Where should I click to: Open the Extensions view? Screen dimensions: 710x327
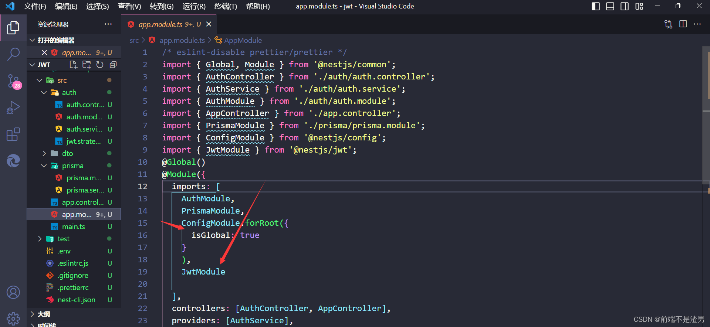pyautogui.click(x=13, y=134)
